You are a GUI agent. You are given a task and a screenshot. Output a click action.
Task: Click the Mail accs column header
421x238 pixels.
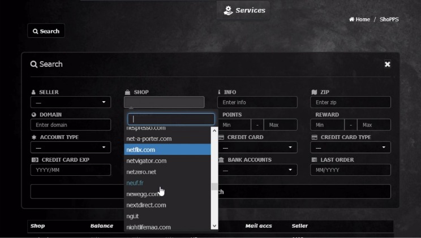coord(259,226)
